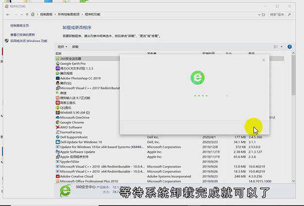Click the 360安全浏览器 icon in program list
This screenshot has width=304, height=206.
(57, 58)
